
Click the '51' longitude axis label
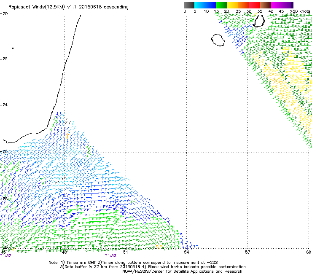125,252
